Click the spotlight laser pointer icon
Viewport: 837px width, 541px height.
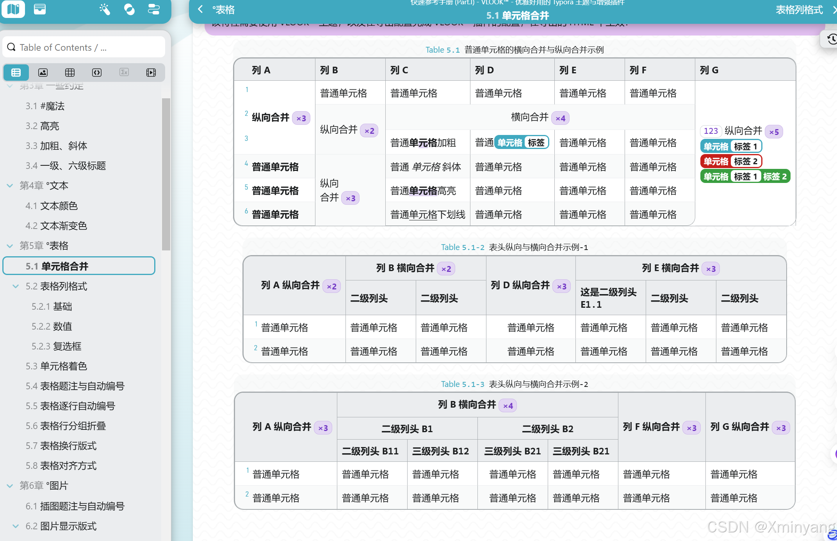point(105,9)
